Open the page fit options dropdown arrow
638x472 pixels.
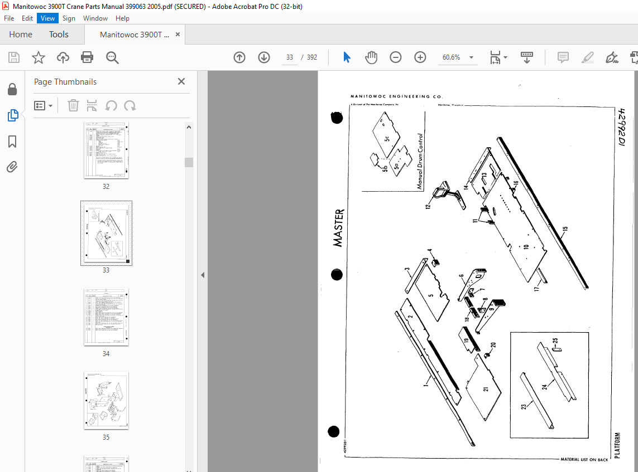(505, 57)
